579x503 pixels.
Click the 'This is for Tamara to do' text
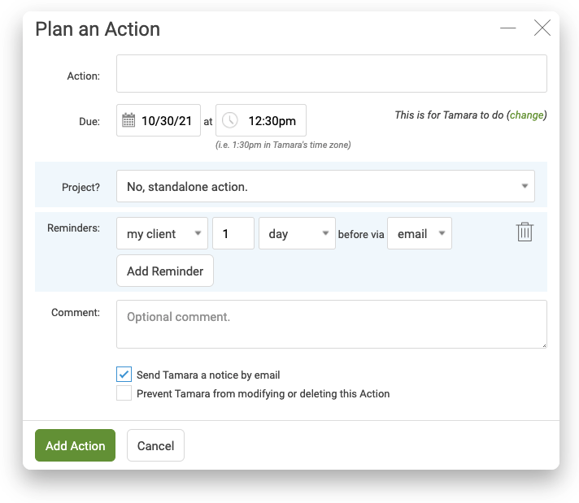tap(449, 115)
